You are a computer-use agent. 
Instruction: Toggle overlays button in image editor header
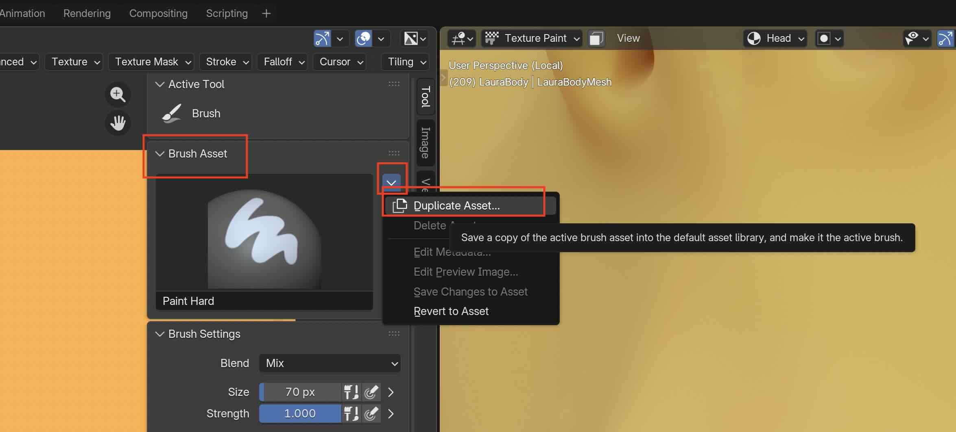[363, 39]
